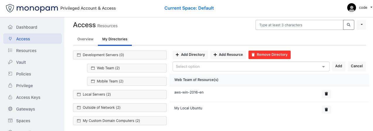
Task: Open Gateways via the globe icon
Action: click(10, 109)
